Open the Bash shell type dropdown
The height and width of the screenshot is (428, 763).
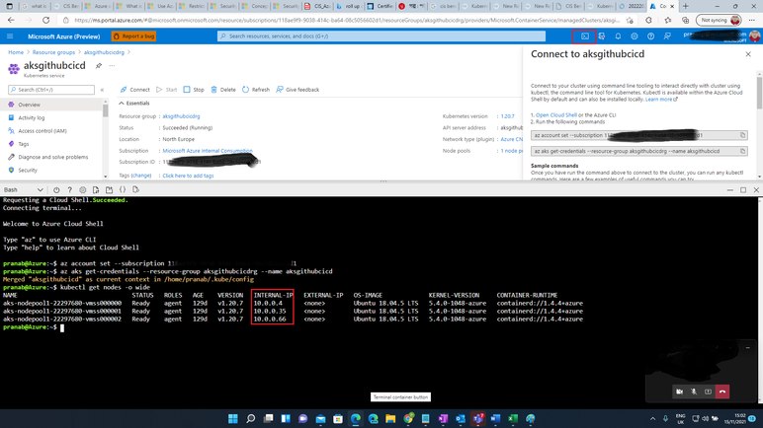click(24, 190)
